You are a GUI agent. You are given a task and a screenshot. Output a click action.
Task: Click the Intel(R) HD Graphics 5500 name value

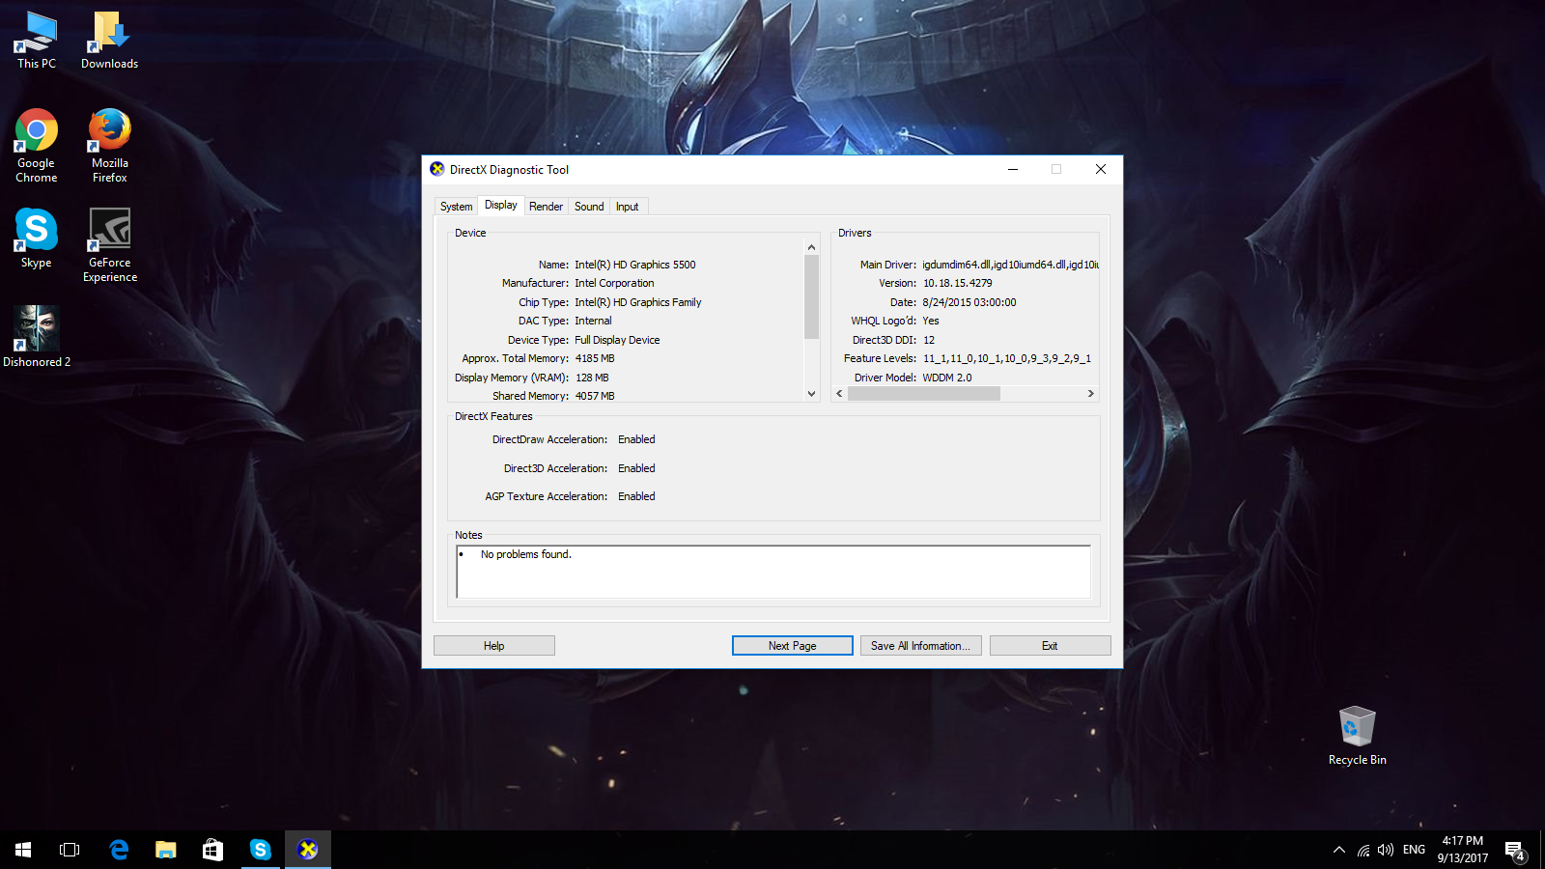[634, 265]
